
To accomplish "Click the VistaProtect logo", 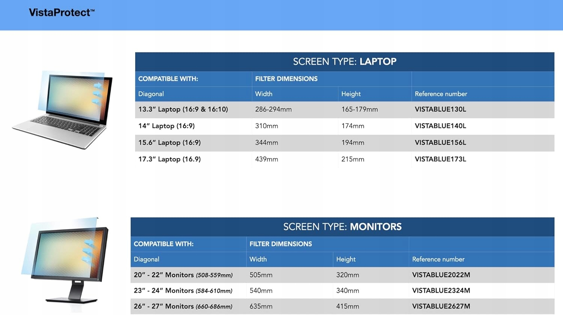I will point(62,13).
